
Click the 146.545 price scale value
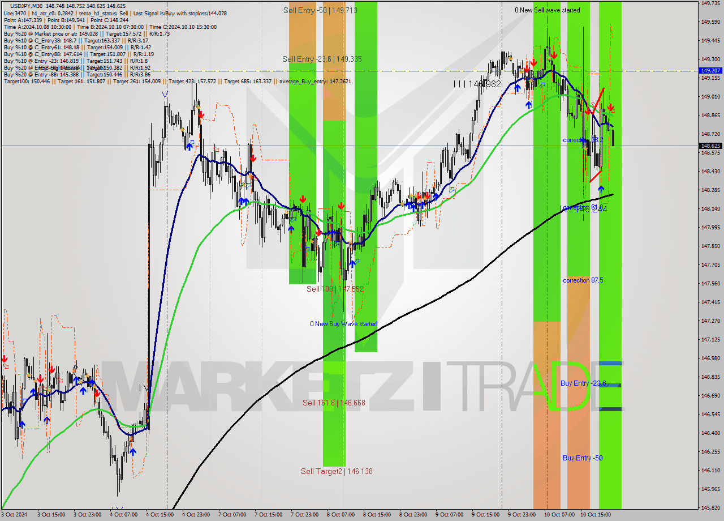pyautogui.click(x=710, y=414)
